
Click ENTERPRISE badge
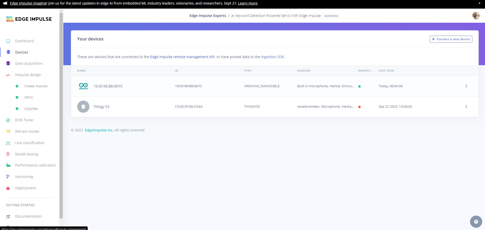coord(331,16)
